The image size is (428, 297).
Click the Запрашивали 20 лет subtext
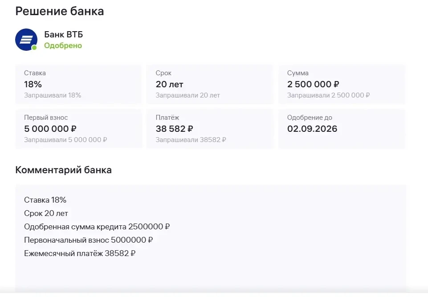point(188,95)
